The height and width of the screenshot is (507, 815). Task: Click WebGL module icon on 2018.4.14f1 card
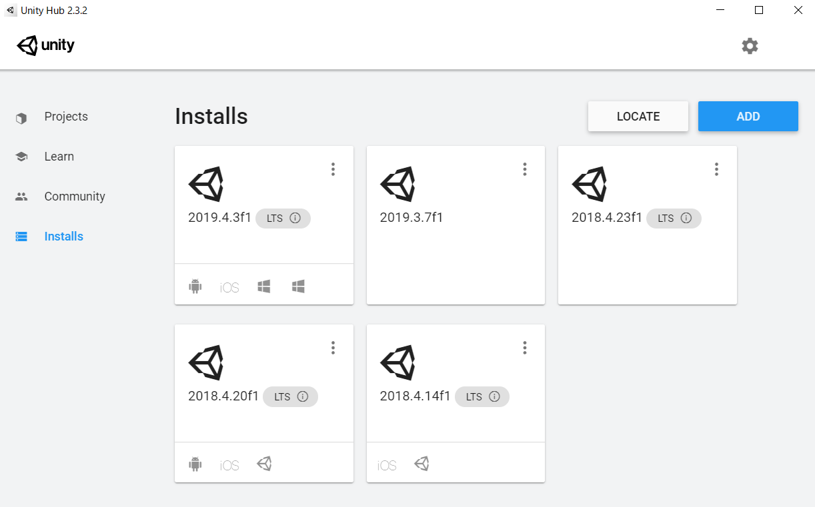[421, 464]
